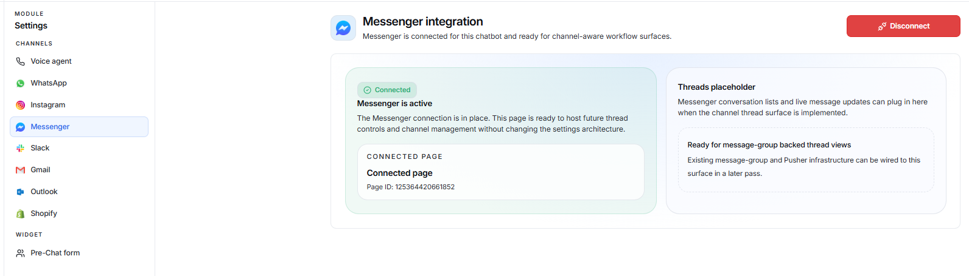
Task: Click the Slack logo icon
Action: [x=20, y=148]
